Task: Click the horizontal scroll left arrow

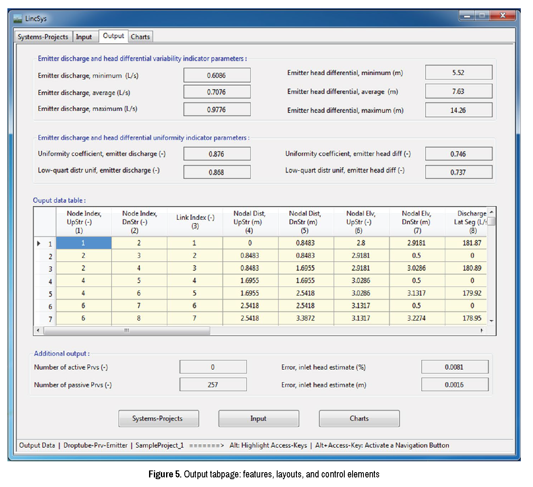Action: point(38,330)
